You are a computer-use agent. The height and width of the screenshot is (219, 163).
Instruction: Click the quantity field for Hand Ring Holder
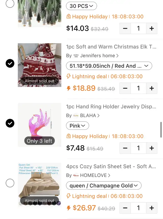(138, 148)
